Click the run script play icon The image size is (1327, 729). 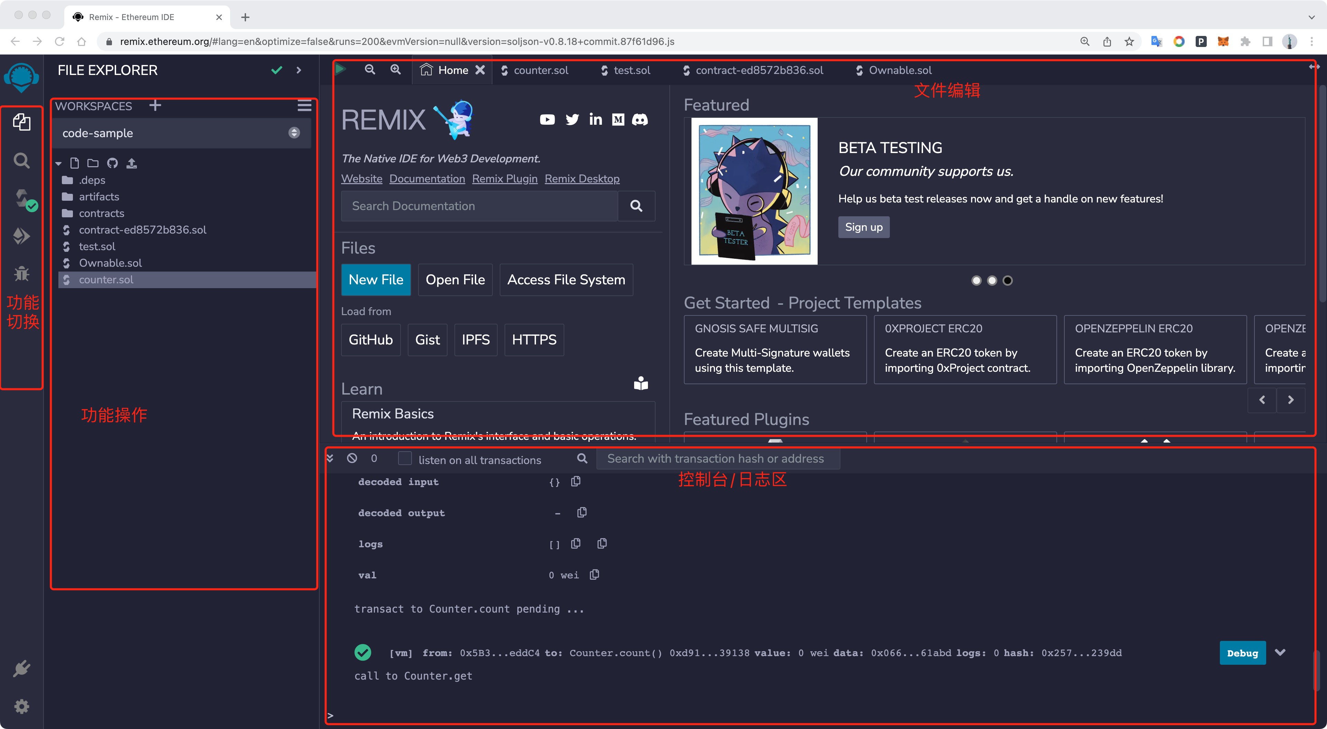340,69
